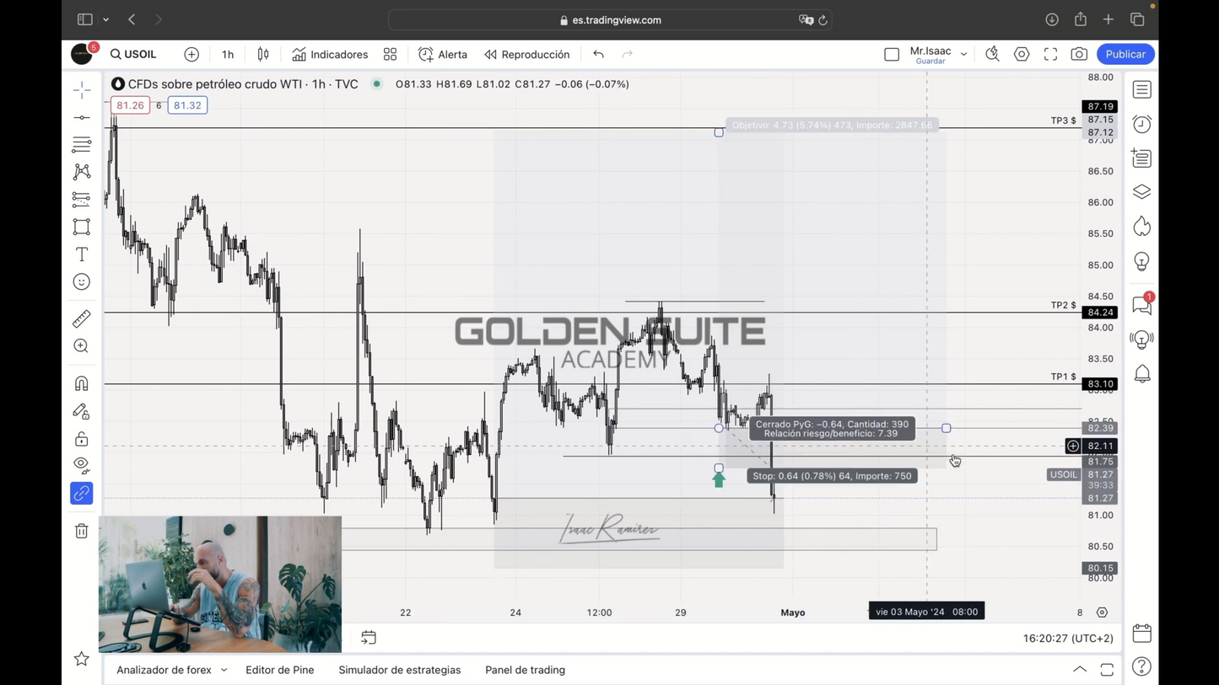Screen dimensions: 1219x685
Task: Click the browser address bar es.tradingview.com
Action: coord(611,20)
